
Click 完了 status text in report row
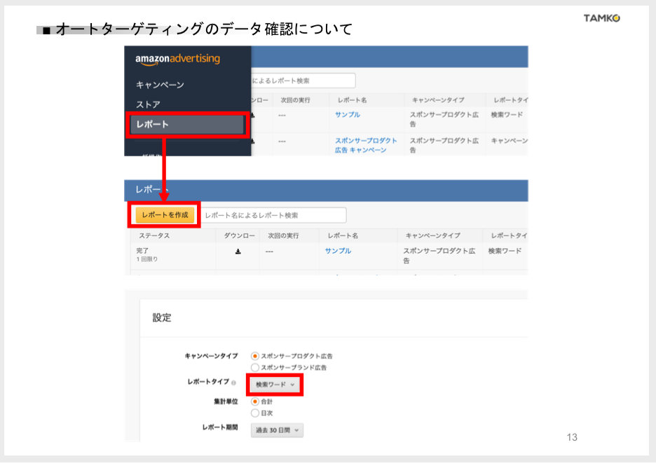click(142, 251)
